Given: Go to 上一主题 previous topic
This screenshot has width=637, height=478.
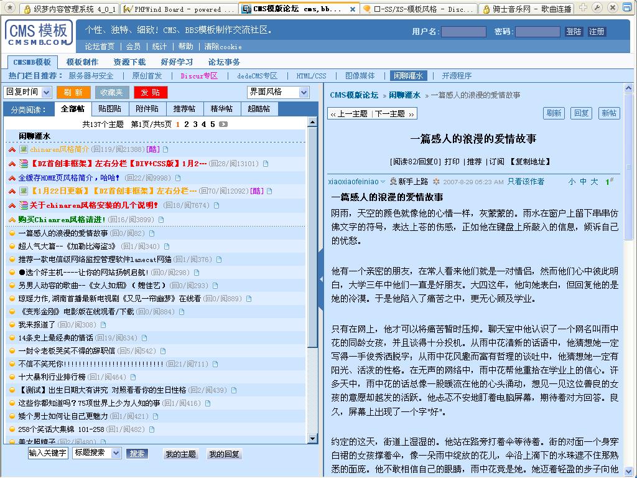Looking at the screenshot, I should [350, 114].
